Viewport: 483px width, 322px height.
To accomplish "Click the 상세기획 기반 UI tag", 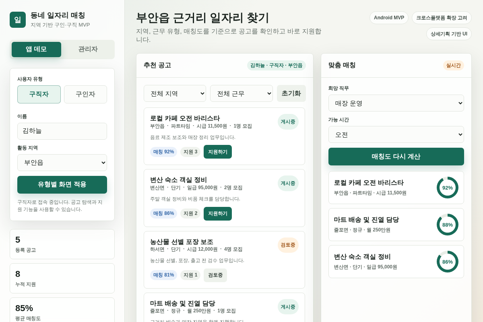I will pyautogui.click(x=449, y=34).
